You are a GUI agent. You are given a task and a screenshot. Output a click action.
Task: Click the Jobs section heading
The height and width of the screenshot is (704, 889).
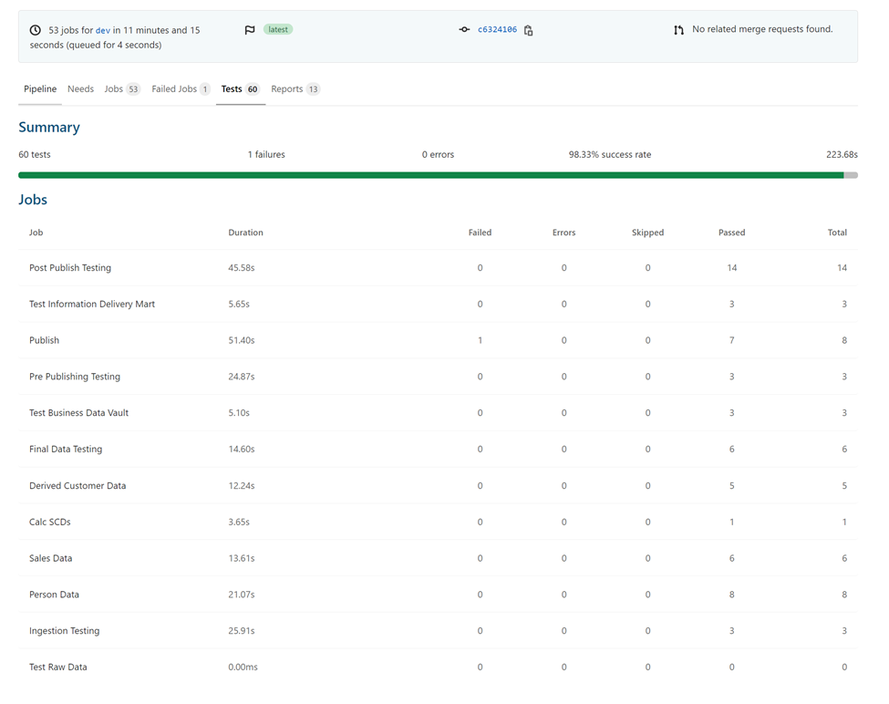tap(33, 200)
